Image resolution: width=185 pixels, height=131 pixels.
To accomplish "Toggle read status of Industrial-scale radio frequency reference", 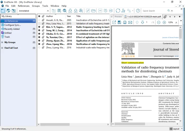I will [39, 47].
